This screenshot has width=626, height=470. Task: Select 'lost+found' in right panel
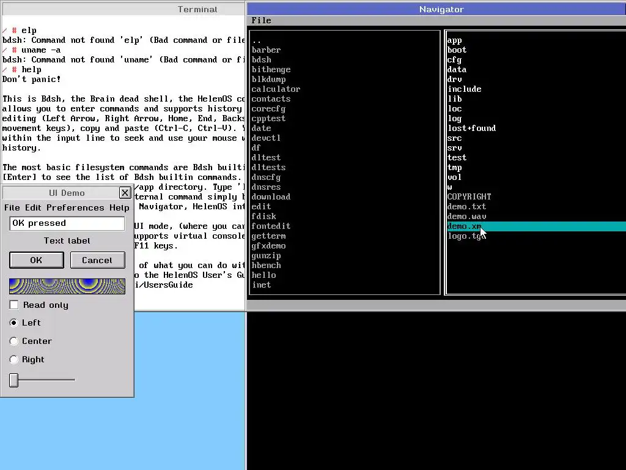pyautogui.click(x=536, y=129)
